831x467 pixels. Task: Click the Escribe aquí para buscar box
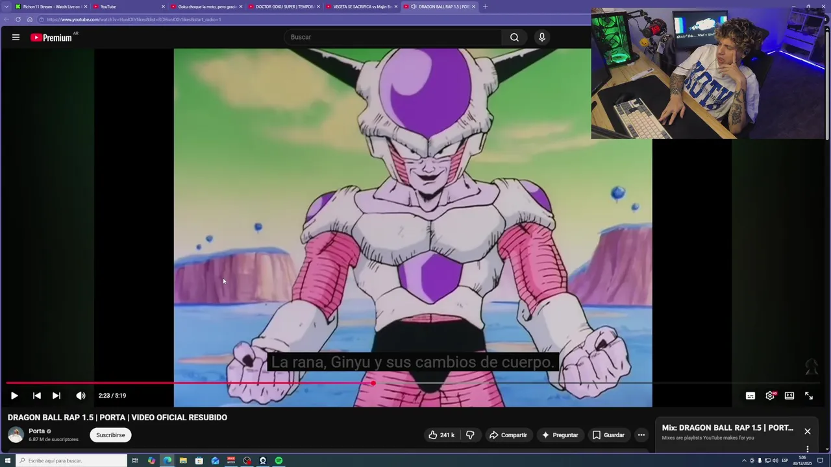point(70,461)
